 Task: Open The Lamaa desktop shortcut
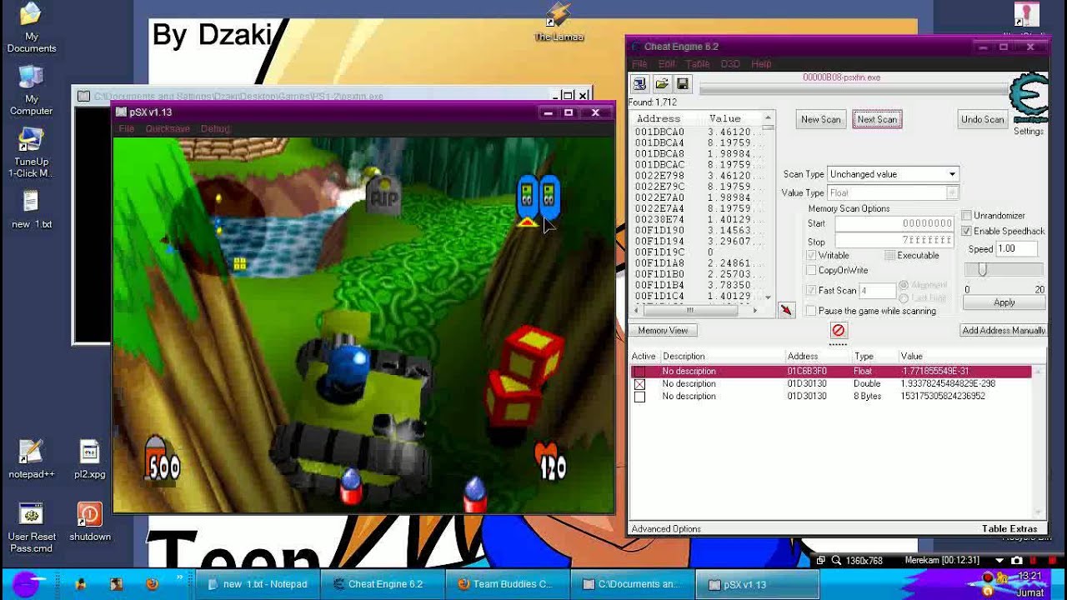(x=559, y=22)
